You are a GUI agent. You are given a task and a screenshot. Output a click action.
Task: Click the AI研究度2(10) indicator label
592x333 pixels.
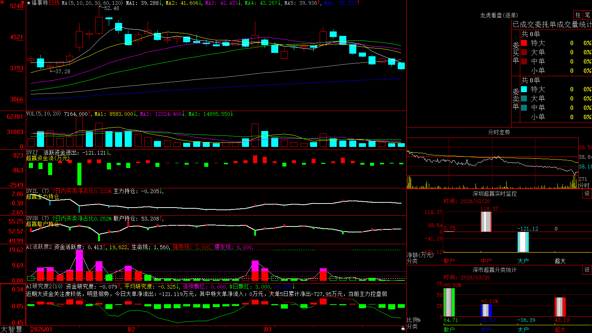click(x=44, y=286)
